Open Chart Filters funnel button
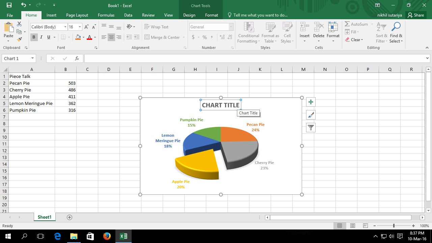This screenshot has height=243, width=432. [311, 128]
